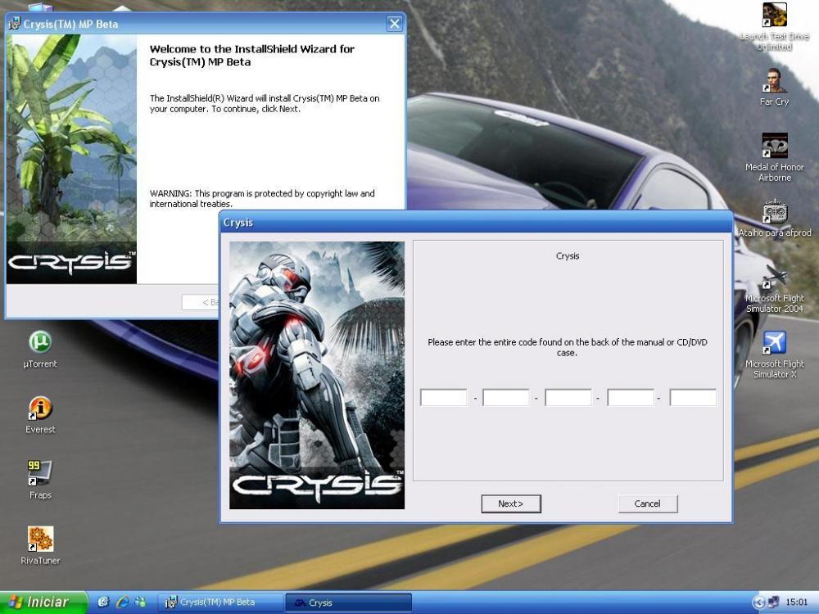Expand hidden system tray icons arrow

click(x=758, y=603)
